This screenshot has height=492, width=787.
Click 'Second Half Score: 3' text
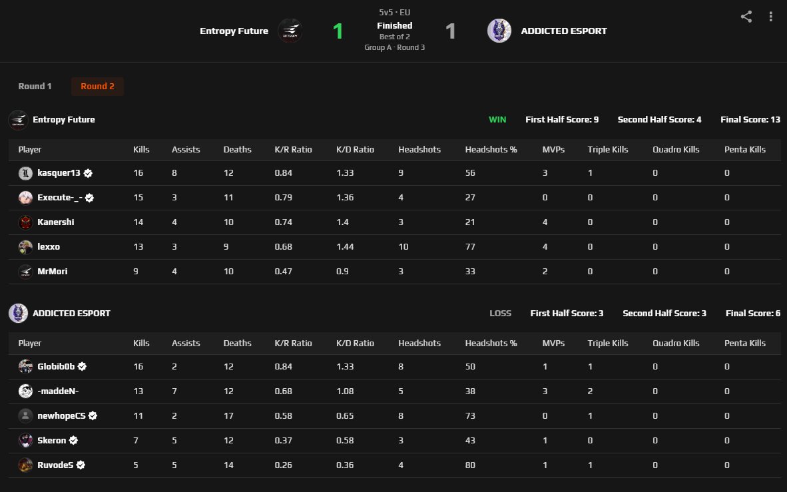point(664,314)
